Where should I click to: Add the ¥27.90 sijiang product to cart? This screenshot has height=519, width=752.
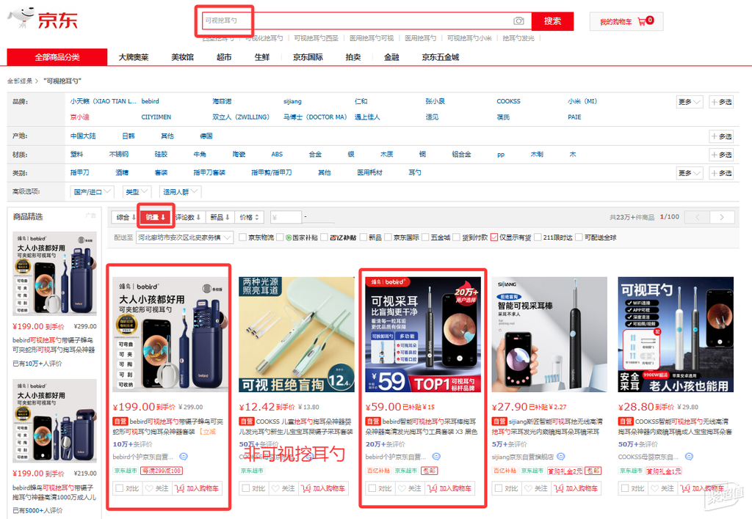pyautogui.click(x=576, y=488)
